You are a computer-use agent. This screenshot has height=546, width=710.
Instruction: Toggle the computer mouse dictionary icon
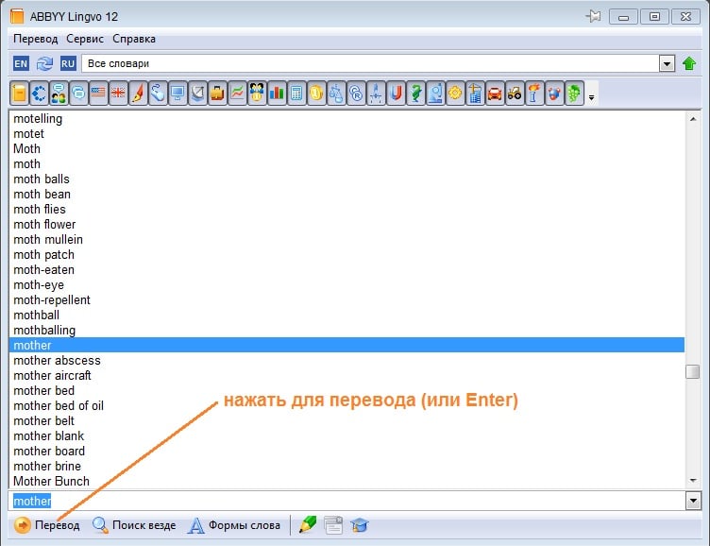(x=158, y=94)
